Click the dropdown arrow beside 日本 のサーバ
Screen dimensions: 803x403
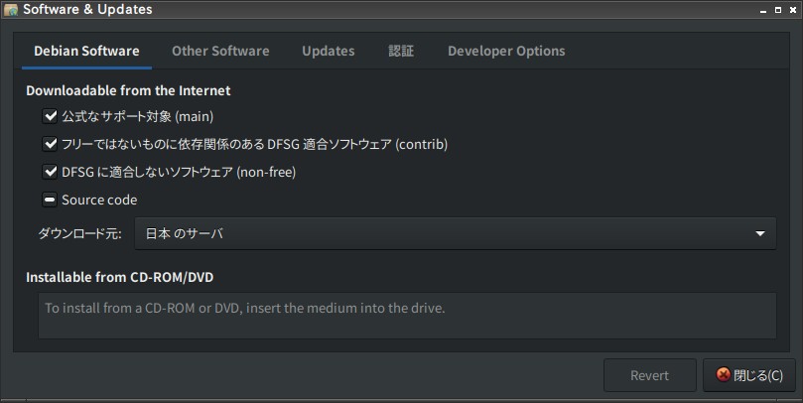point(760,233)
